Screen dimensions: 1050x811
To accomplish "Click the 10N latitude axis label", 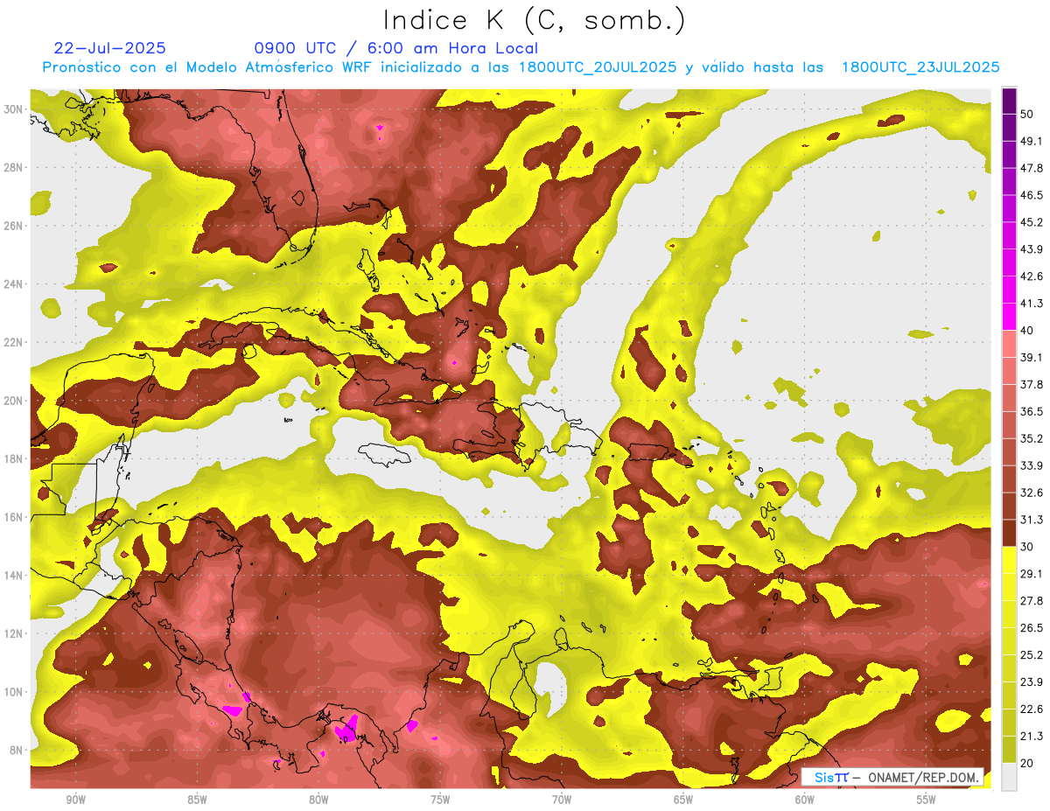I will click(13, 692).
